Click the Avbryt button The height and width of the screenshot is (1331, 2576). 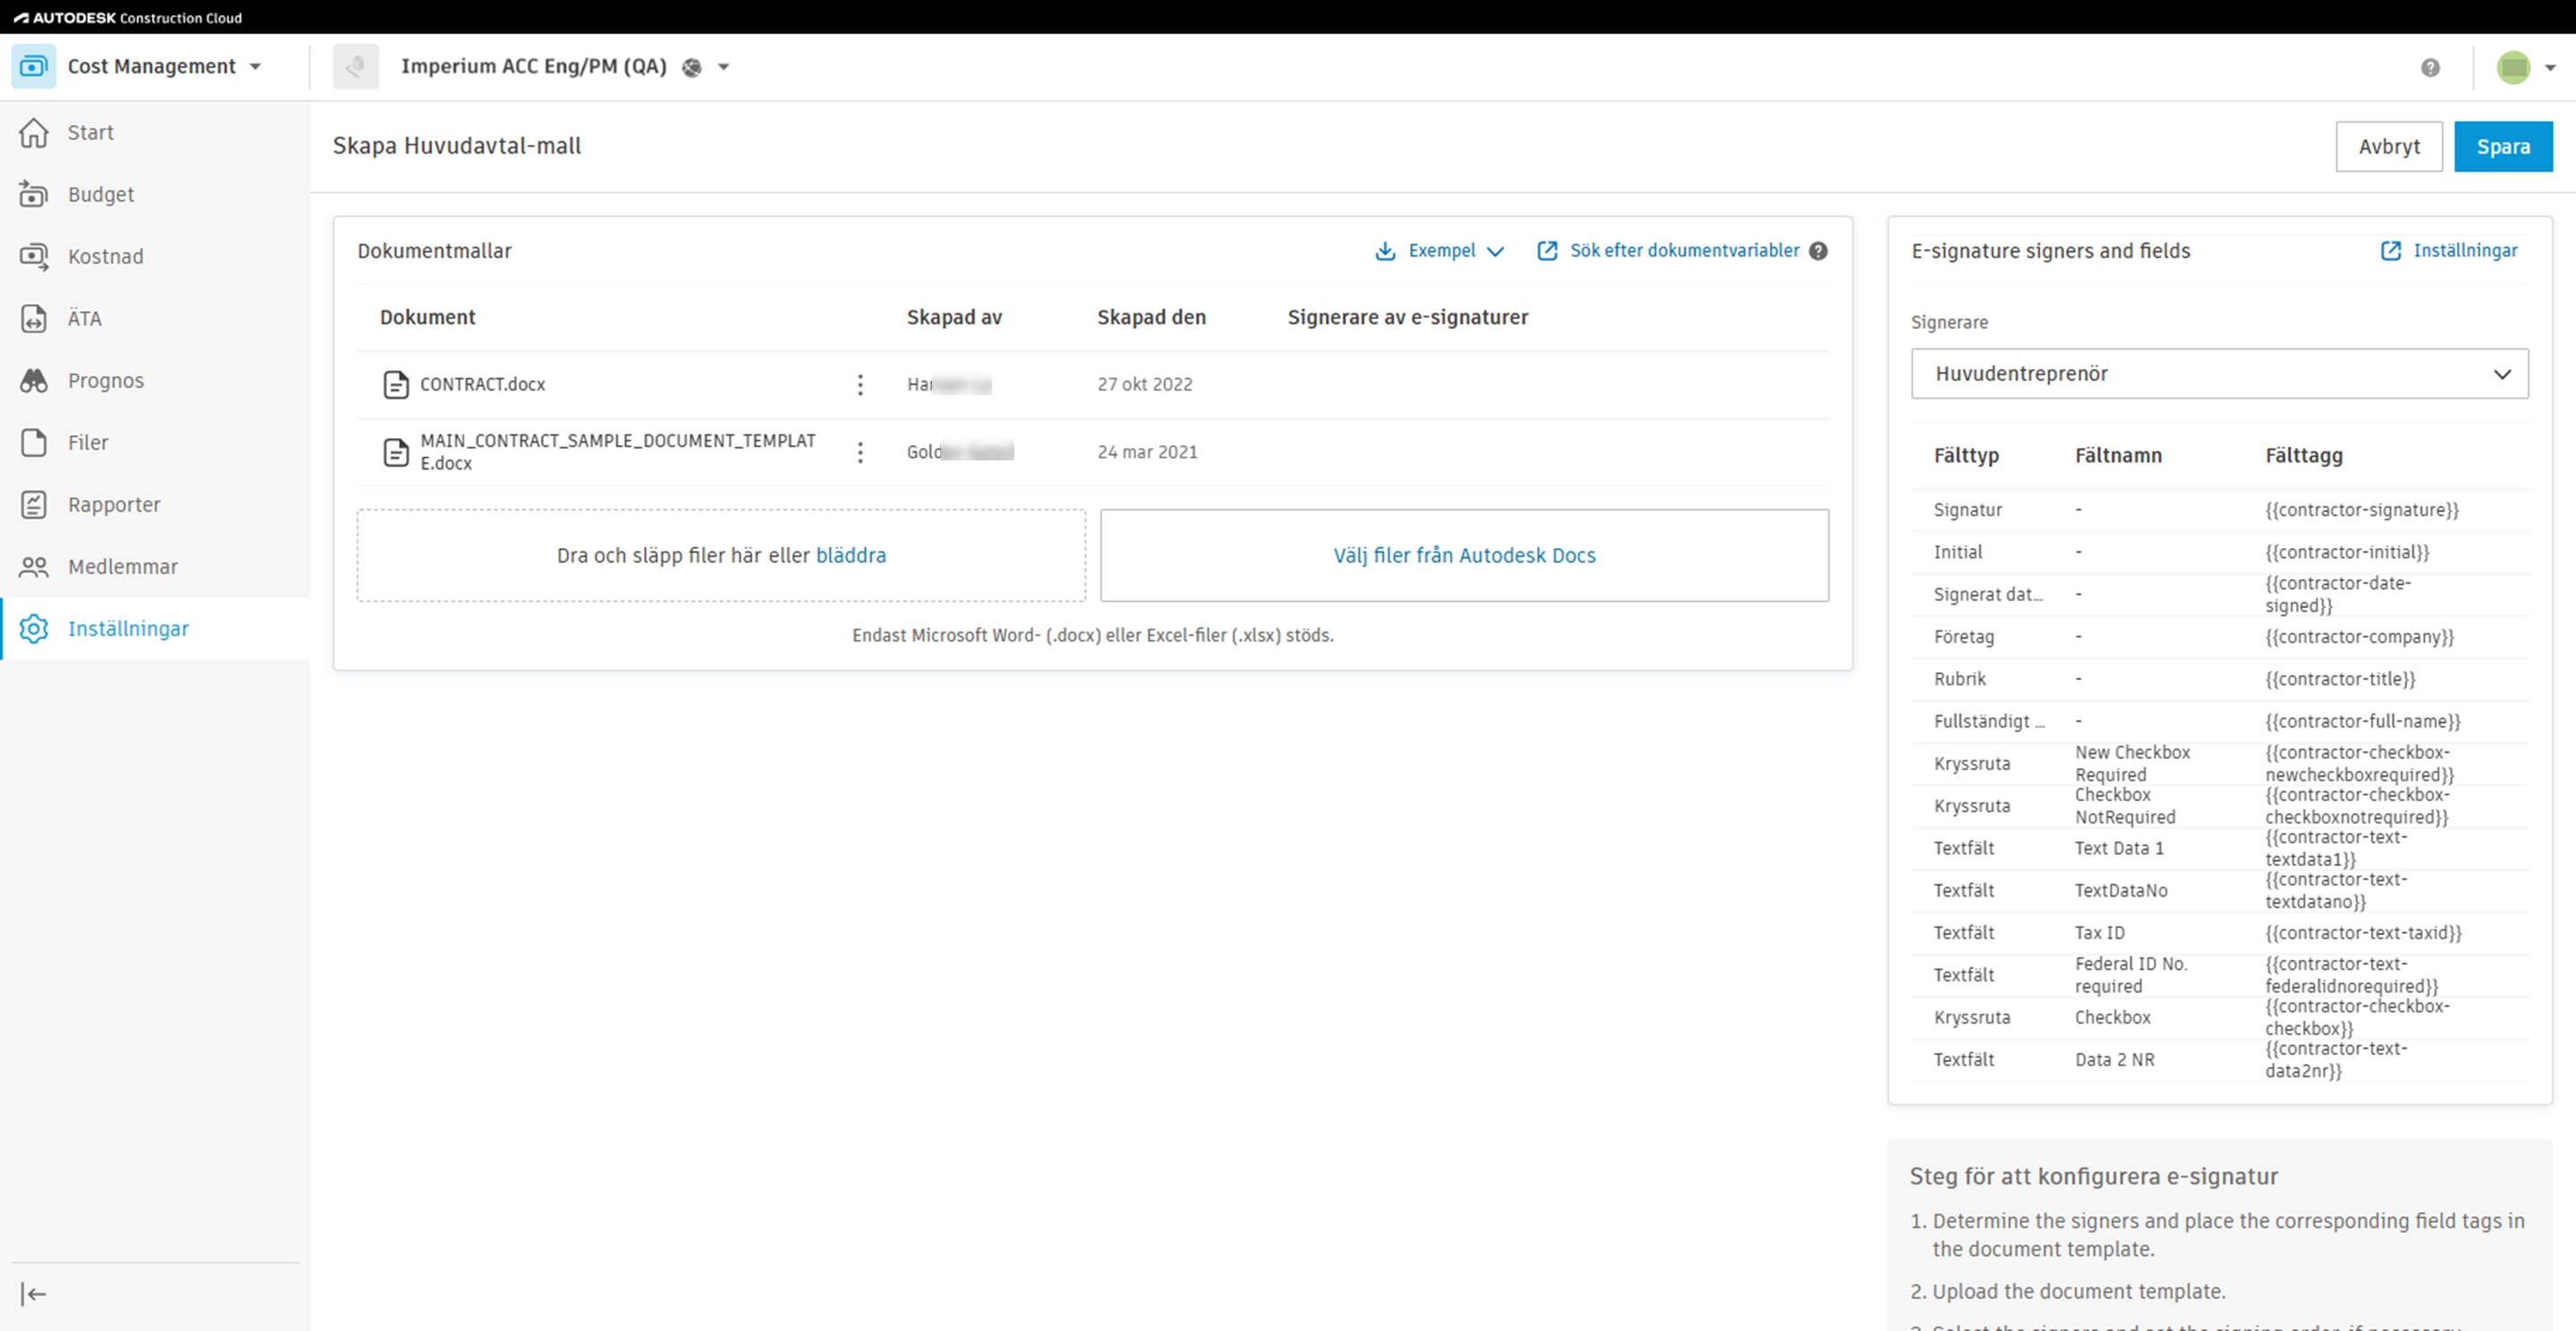coord(2388,147)
